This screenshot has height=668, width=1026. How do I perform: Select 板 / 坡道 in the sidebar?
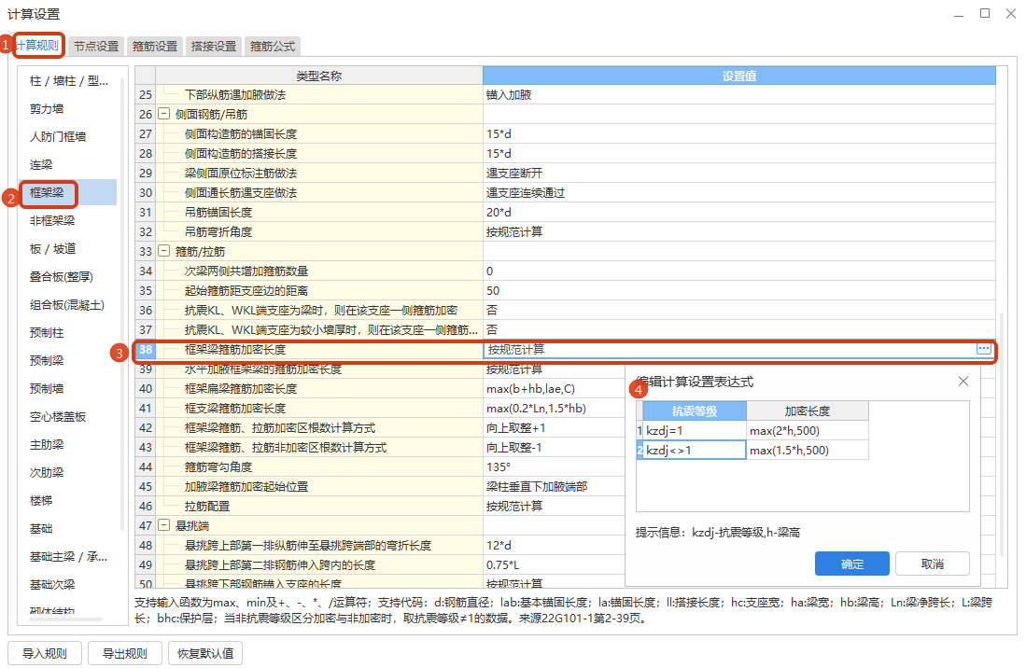point(68,249)
